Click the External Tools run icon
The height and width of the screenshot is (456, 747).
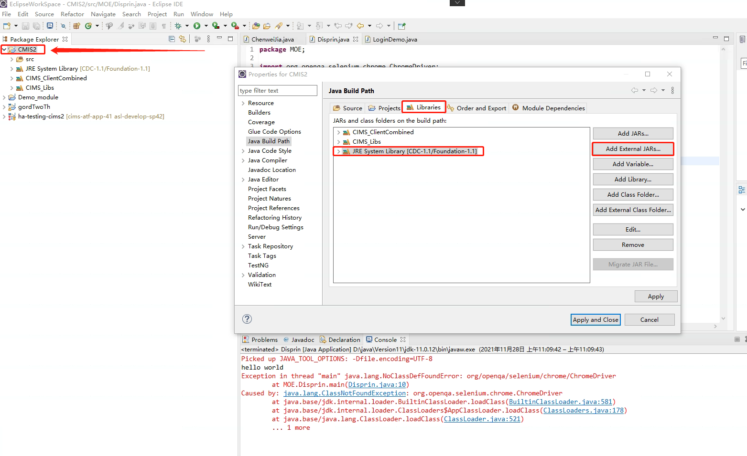coord(235,26)
